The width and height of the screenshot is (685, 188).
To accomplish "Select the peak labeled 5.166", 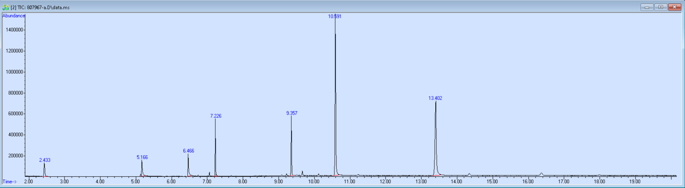I will click(142, 157).
